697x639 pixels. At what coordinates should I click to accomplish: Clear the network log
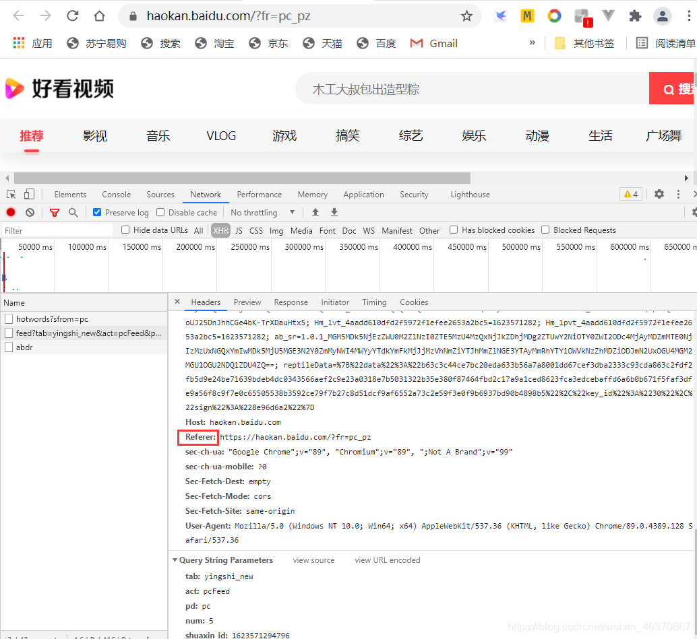coord(30,212)
